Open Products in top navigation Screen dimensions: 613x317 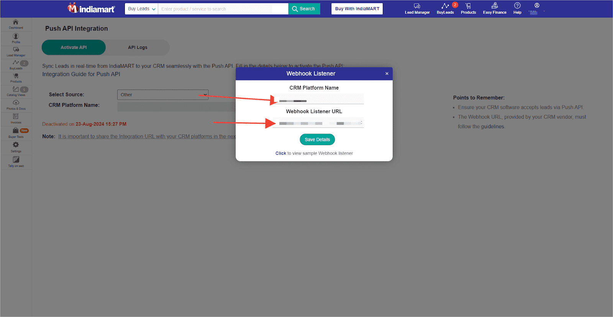[468, 9]
